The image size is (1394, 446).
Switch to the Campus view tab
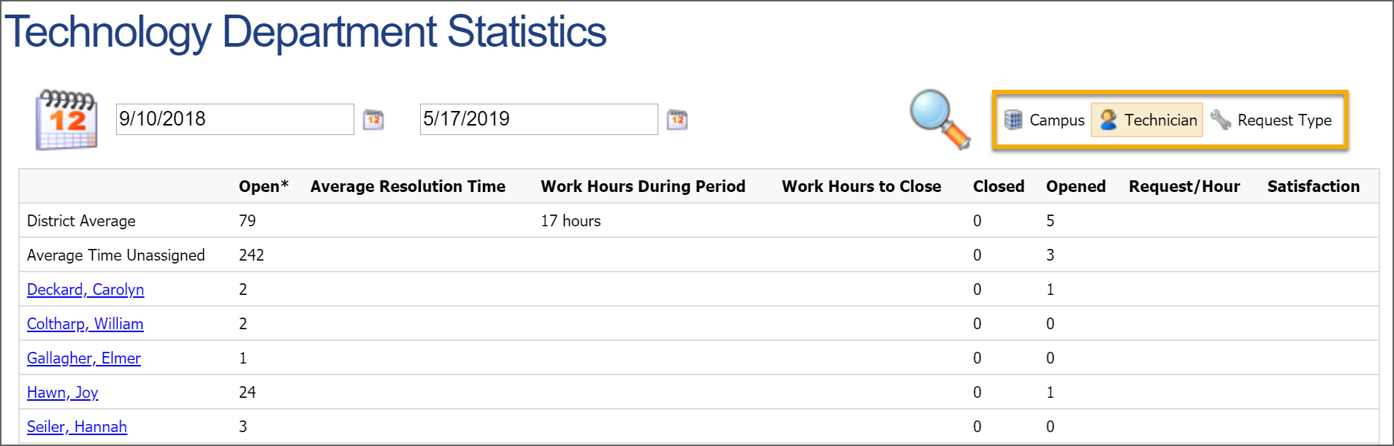(1044, 120)
